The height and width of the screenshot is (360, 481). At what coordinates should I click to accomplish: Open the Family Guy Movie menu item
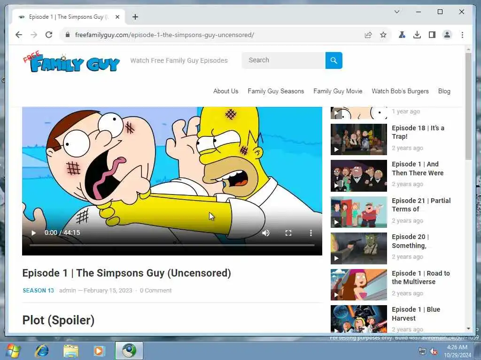click(338, 91)
